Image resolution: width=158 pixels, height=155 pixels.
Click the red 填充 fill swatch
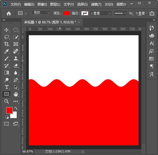(66, 13)
